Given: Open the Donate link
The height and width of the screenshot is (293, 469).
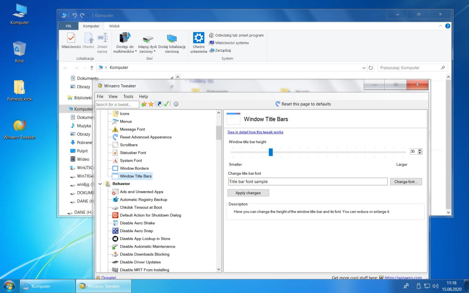Looking at the screenshot, I should 108,278.
